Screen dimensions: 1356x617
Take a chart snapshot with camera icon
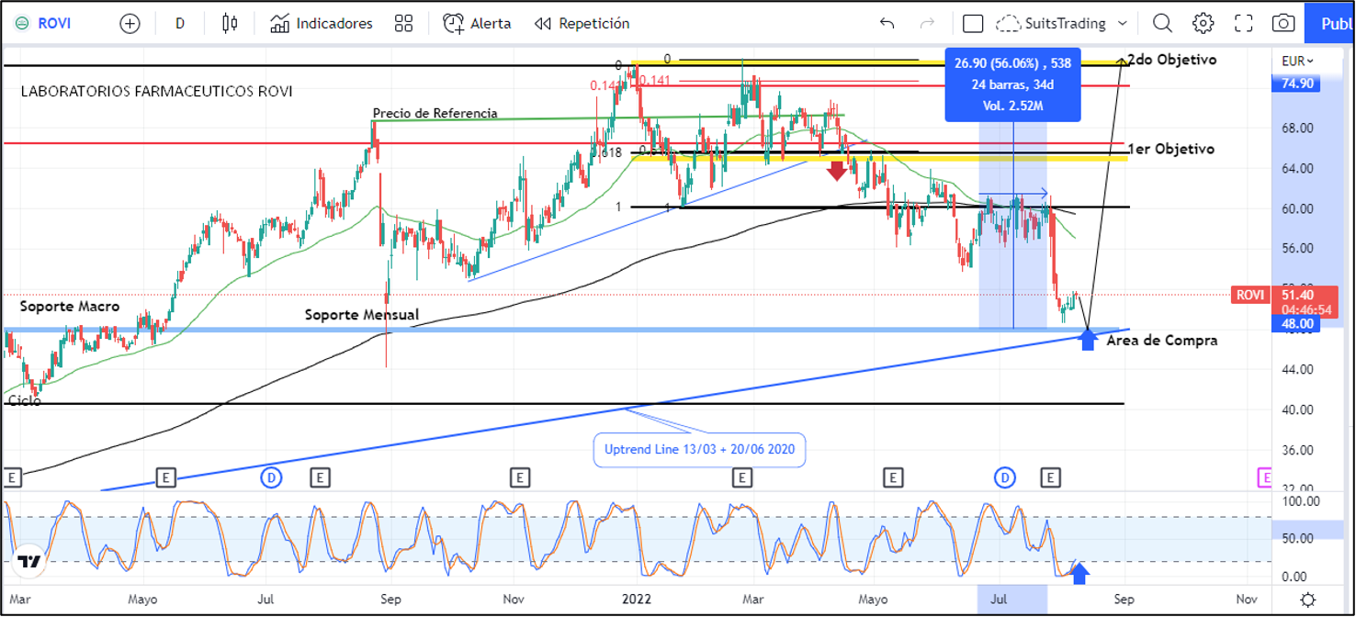click(1283, 24)
